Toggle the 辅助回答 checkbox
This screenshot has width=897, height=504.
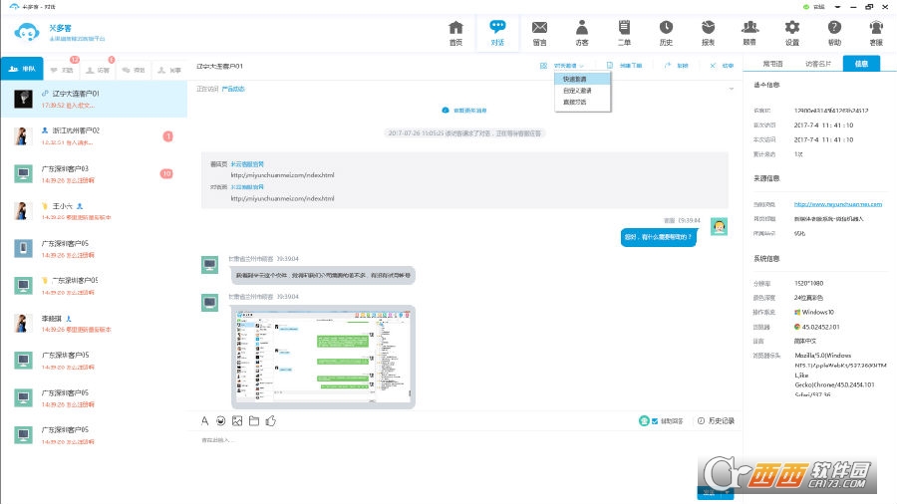click(x=655, y=421)
